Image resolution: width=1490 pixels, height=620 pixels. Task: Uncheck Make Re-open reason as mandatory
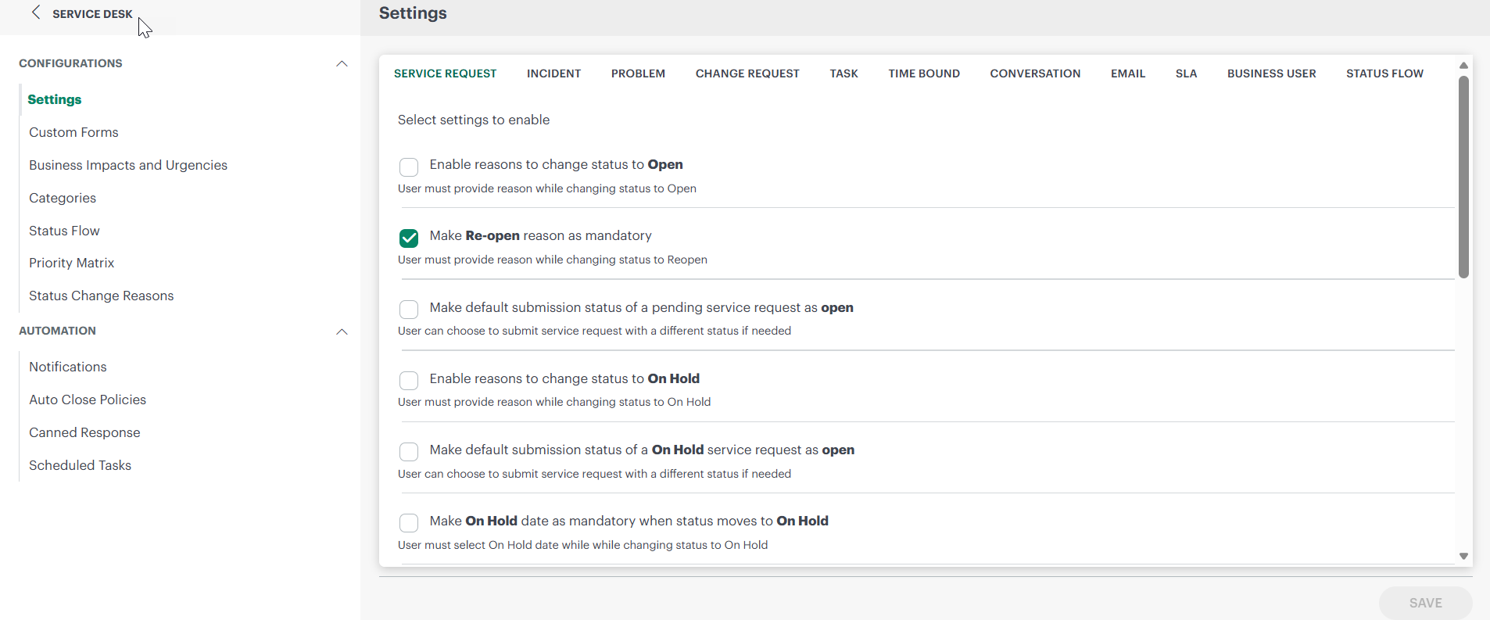[x=409, y=238]
